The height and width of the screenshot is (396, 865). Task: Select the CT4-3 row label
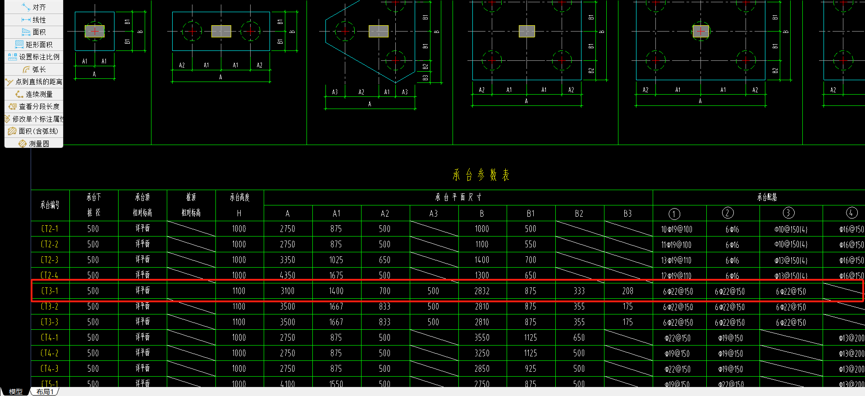click(x=50, y=369)
